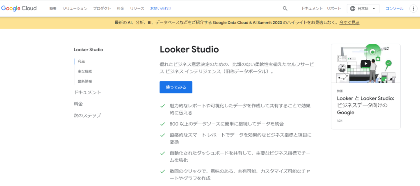Click the Google Cloud logo
The image size is (420, 186).
pos(19,8)
